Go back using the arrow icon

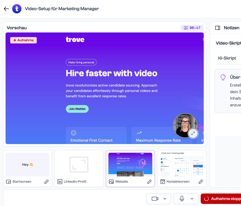(x=6, y=9)
